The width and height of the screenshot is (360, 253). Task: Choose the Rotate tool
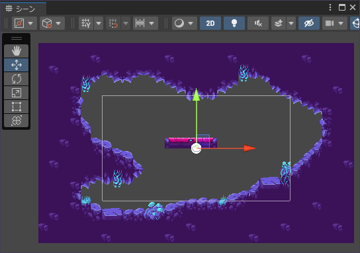pos(17,79)
